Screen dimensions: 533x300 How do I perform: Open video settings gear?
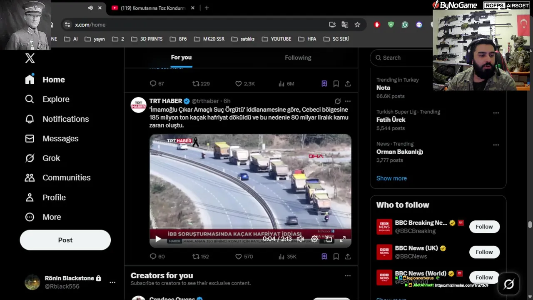tap(314, 239)
